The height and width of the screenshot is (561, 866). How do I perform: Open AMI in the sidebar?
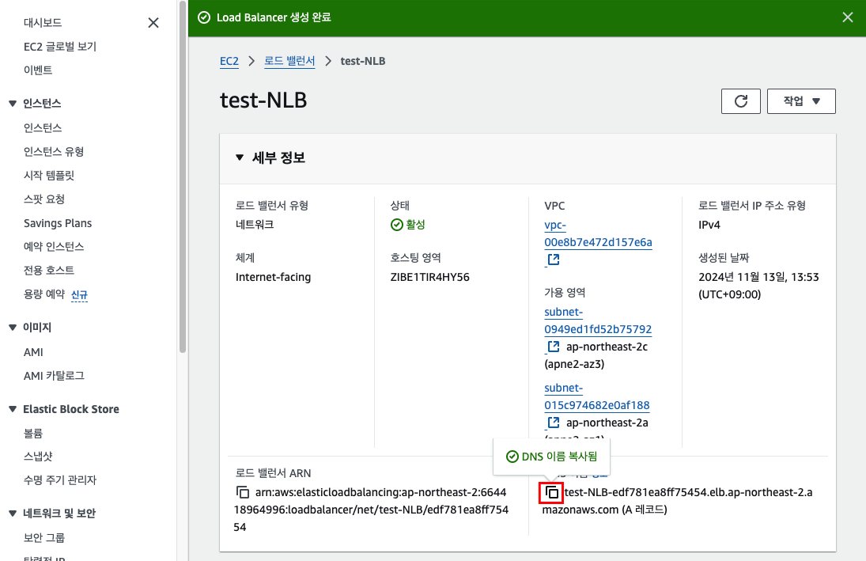33,352
